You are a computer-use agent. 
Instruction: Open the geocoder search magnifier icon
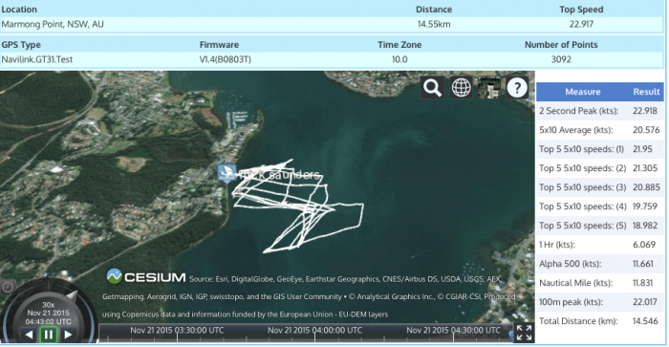[x=432, y=88]
